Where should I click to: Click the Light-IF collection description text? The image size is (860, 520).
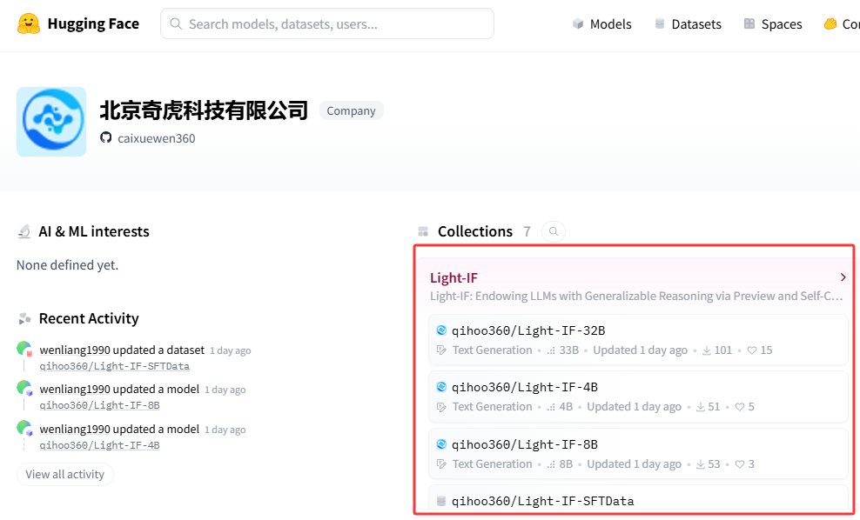click(x=636, y=296)
